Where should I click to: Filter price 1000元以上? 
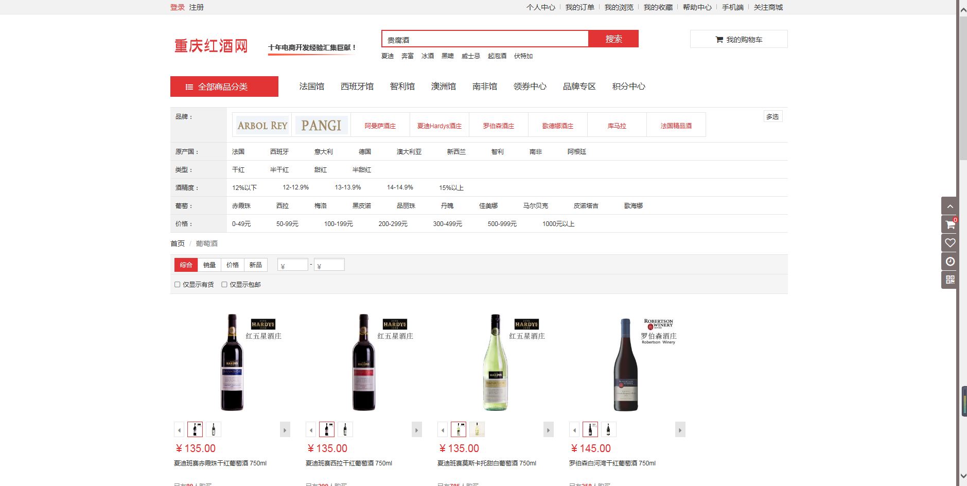[x=558, y=223]
